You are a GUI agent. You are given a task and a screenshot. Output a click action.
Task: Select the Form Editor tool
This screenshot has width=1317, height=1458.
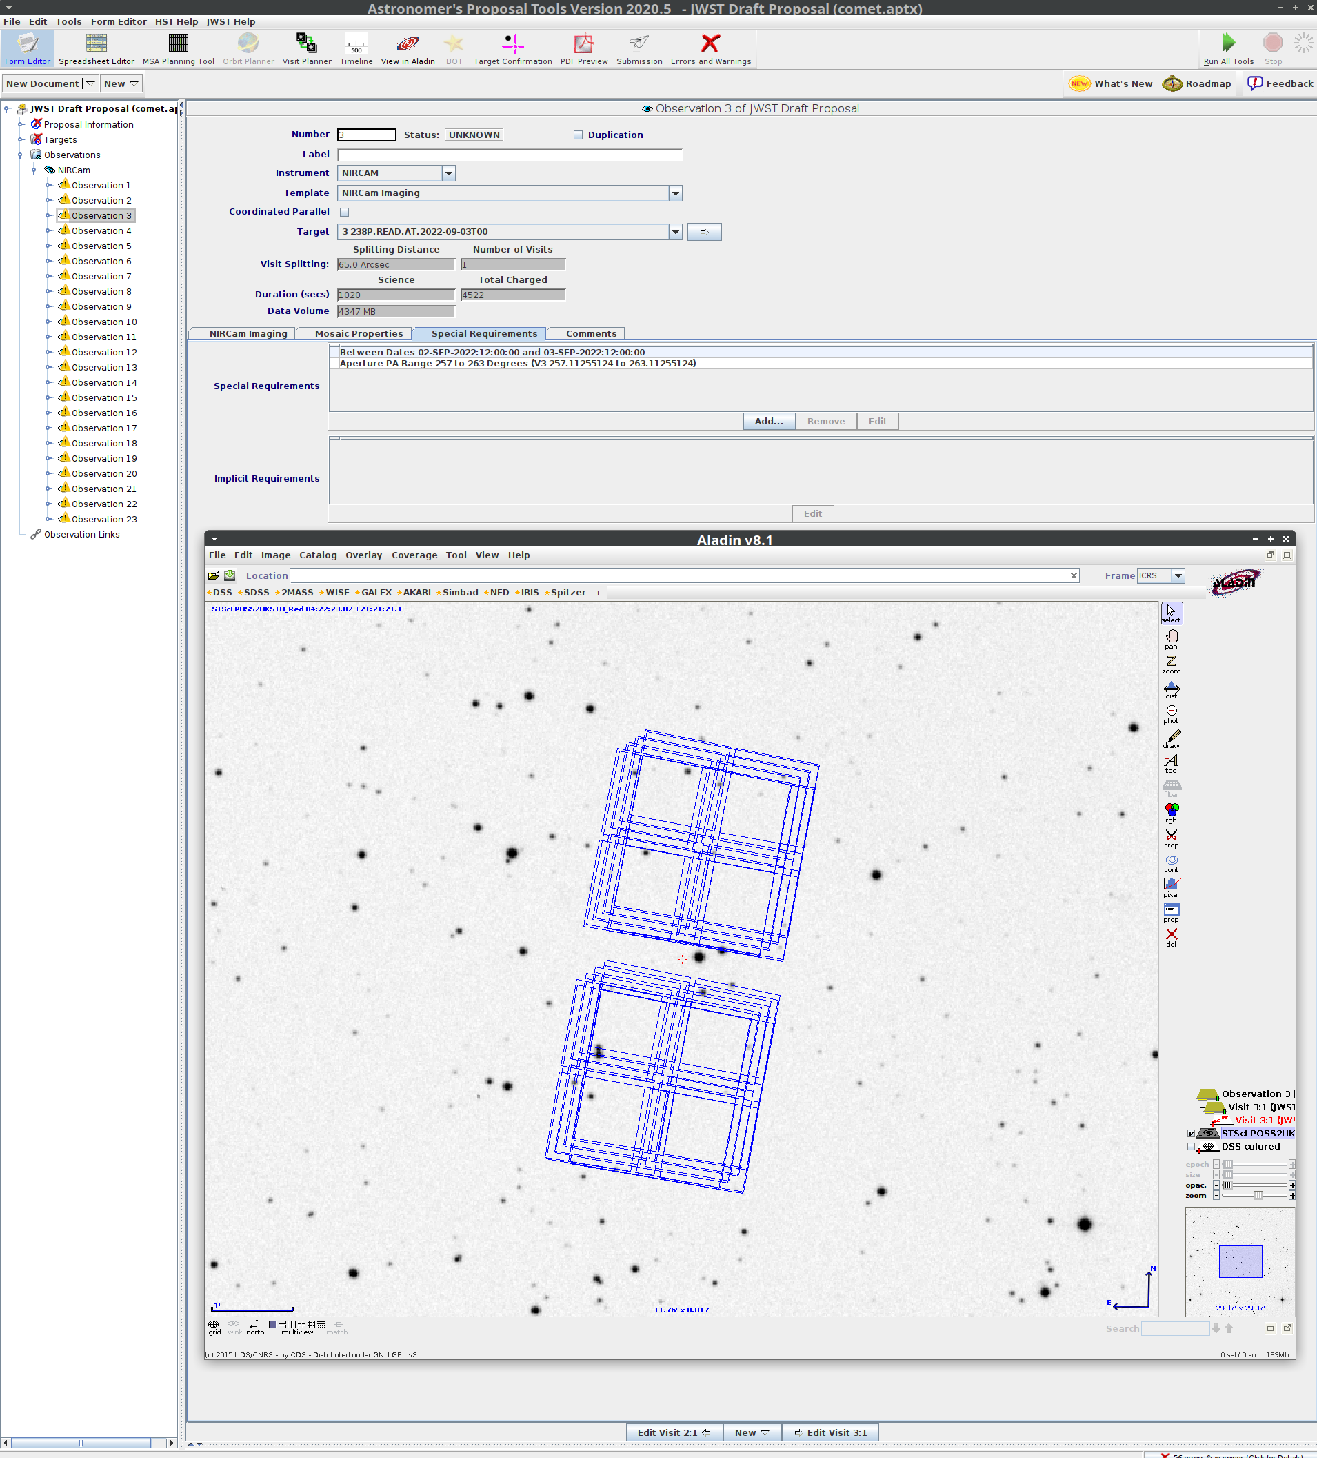28,48
